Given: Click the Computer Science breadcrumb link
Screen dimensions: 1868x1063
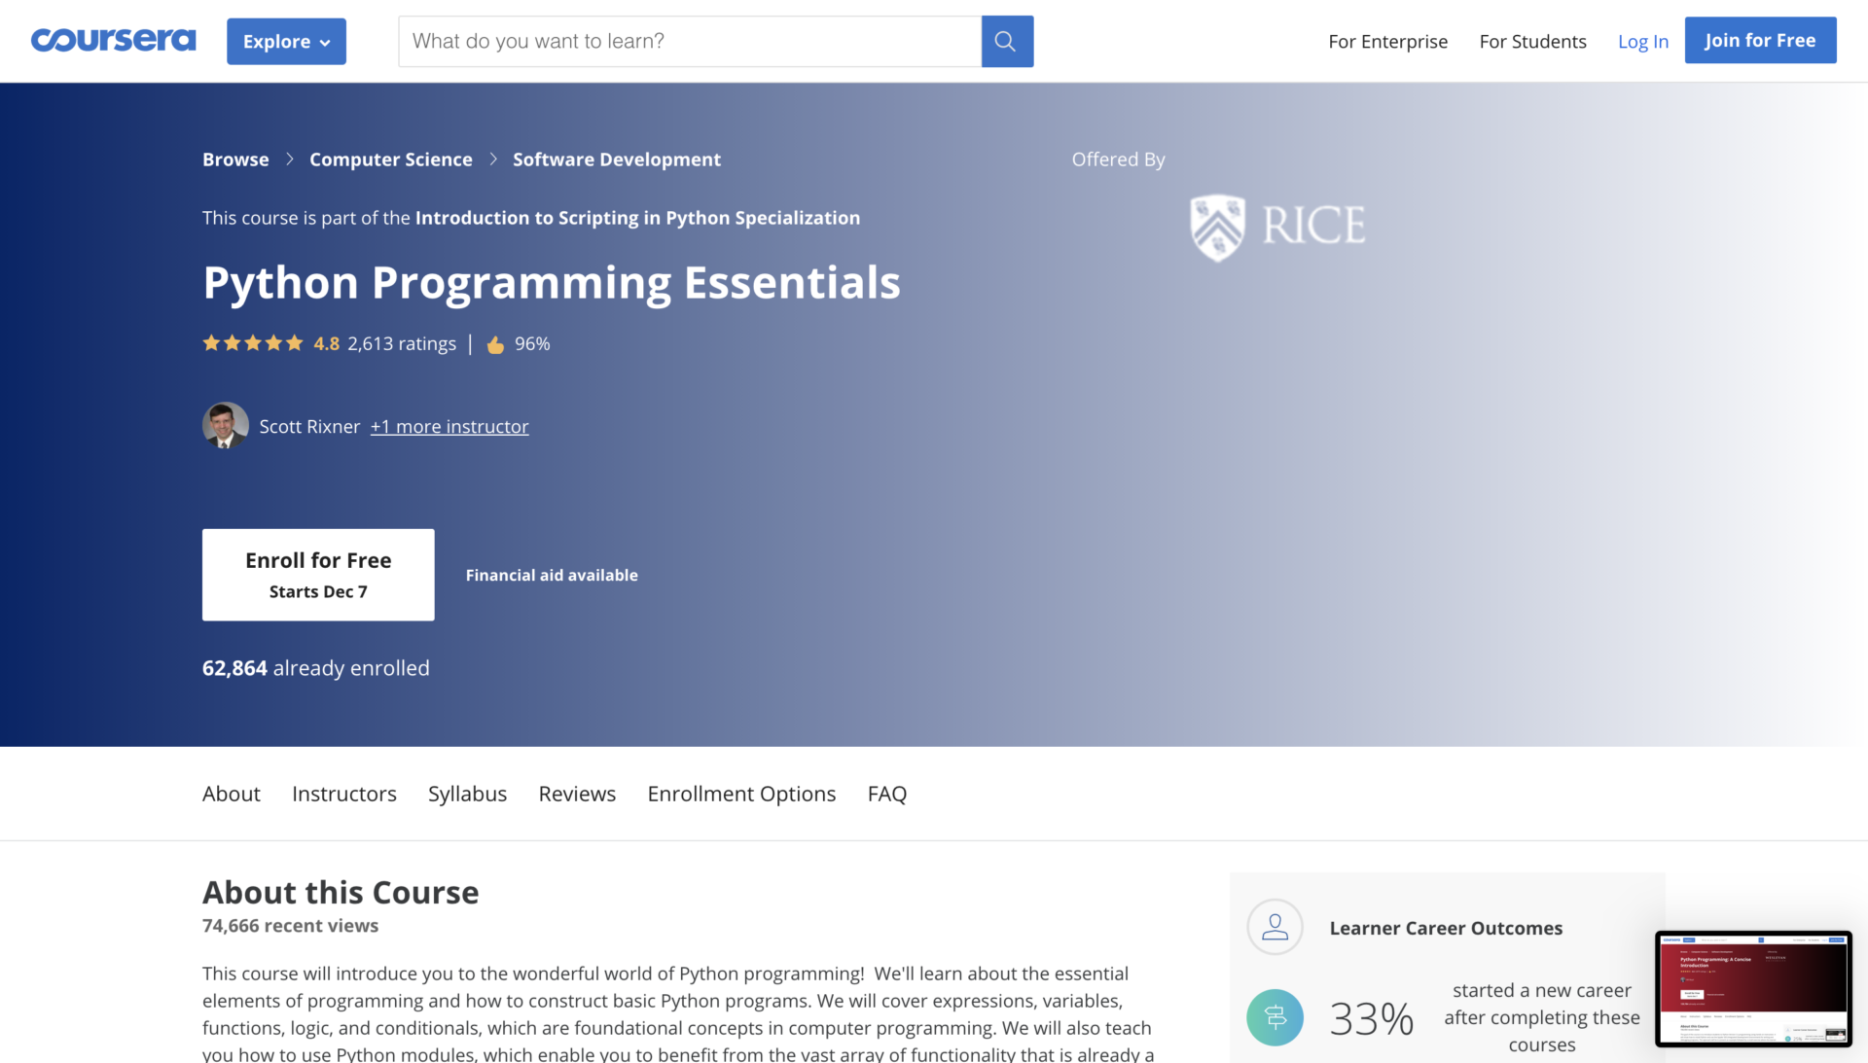Looking at the screenshot, I should (390, 159).
